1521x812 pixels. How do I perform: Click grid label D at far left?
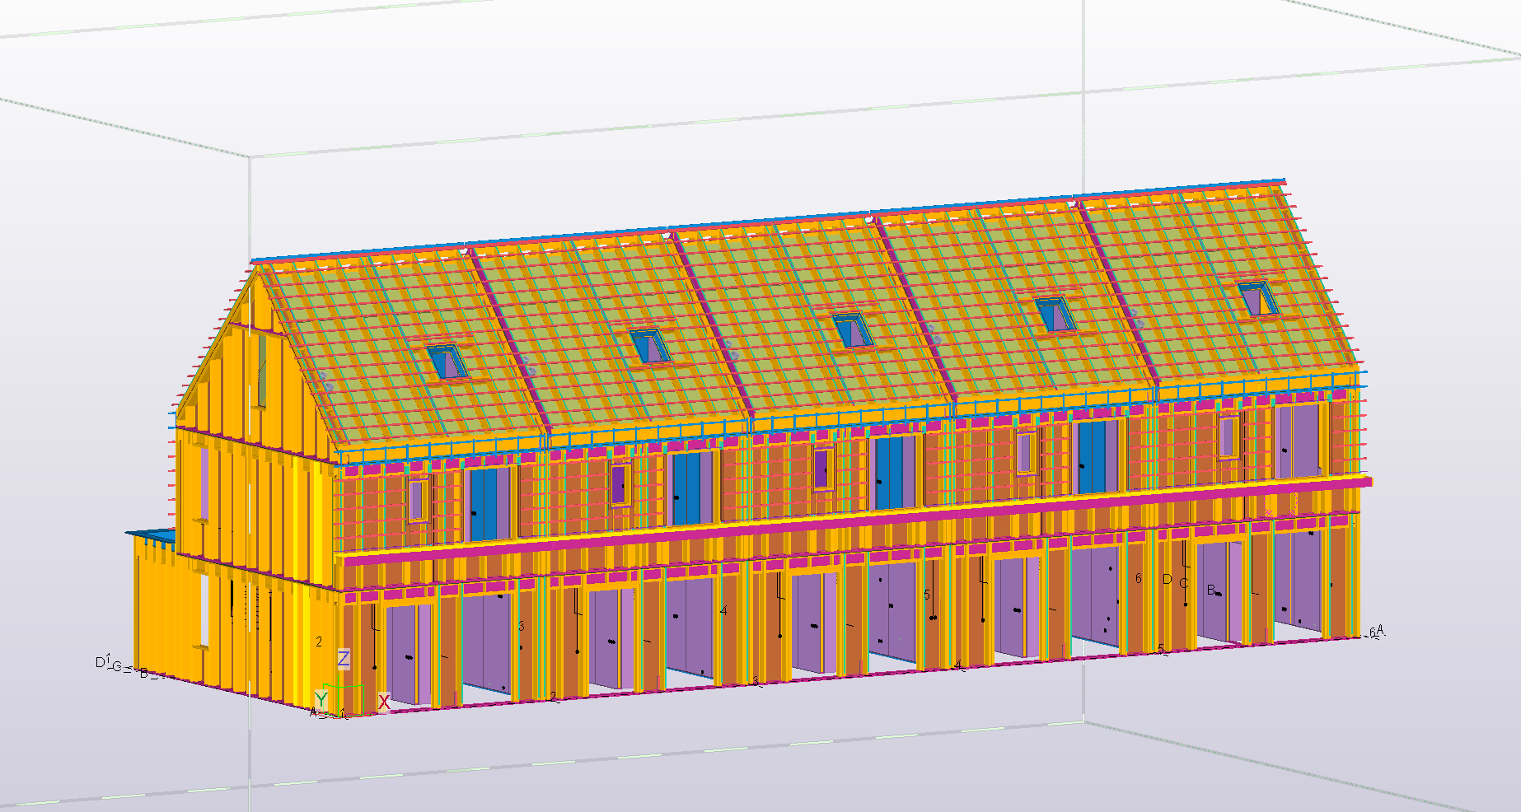101,662
